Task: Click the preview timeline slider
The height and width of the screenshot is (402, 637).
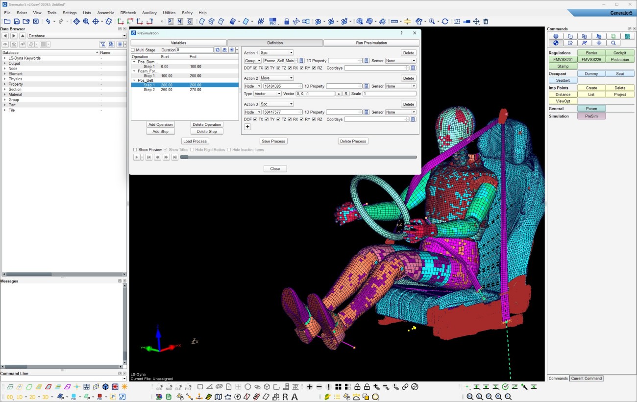Action: pos(299,157)
